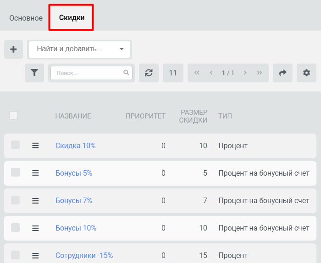Go to next page chevron

click(x=245, y=73)
